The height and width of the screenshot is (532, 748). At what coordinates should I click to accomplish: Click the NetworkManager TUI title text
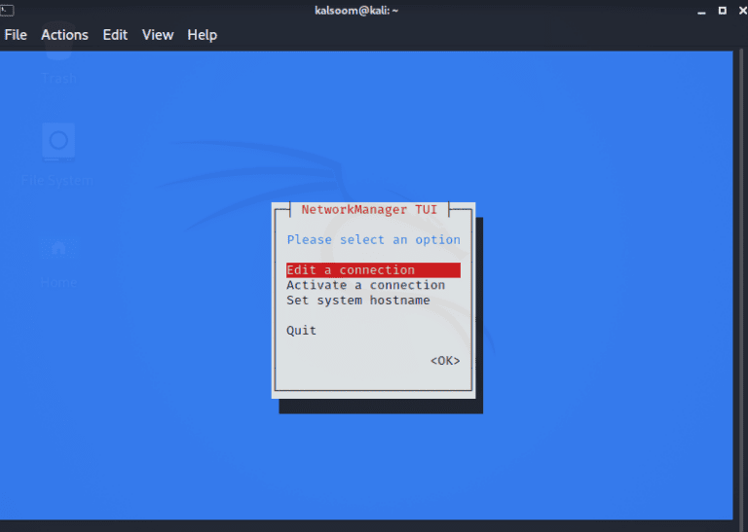tap(369, 209)
